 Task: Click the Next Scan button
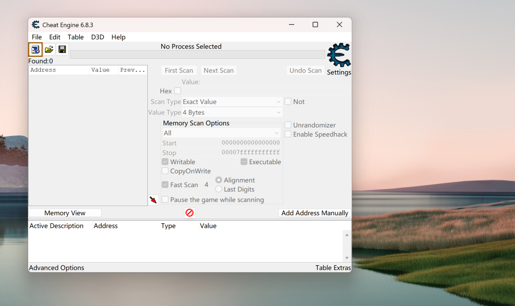point(219,70)
